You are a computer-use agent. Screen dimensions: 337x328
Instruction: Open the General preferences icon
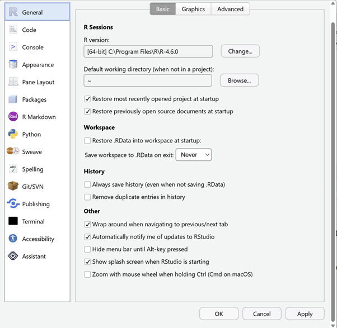pos(13,12)
